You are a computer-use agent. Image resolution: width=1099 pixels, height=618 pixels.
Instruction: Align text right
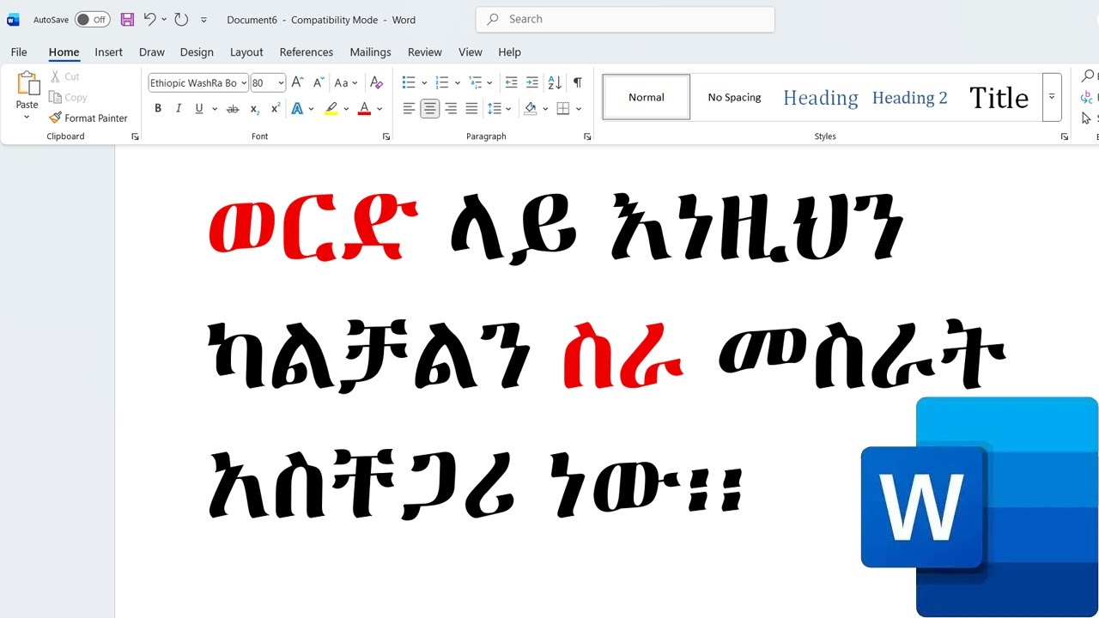coord(451,108)
